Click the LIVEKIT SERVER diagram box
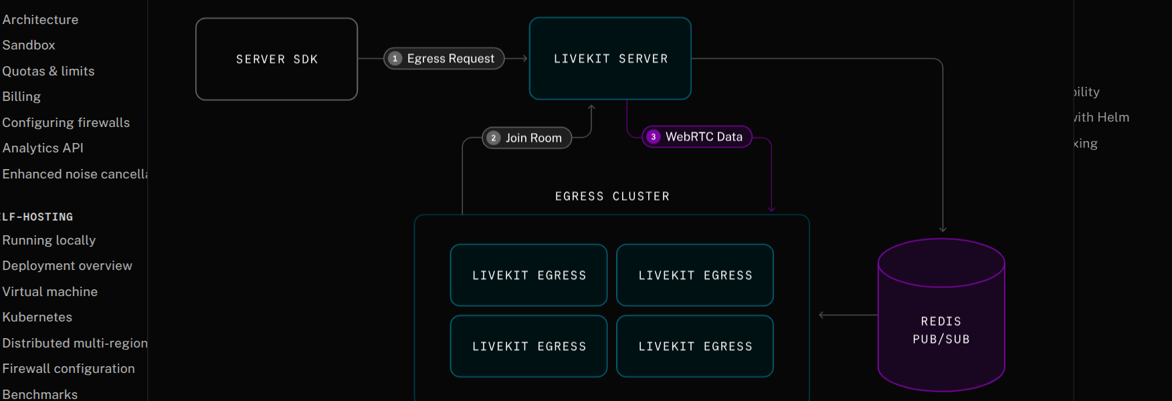The height and width of the screenshot is (401, 1172). click(610, 58)
